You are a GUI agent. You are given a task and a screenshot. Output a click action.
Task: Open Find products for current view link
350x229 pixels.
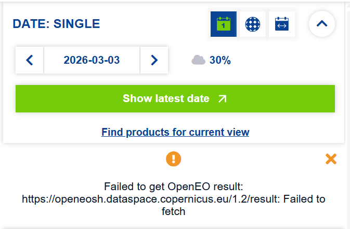[175, 132]
